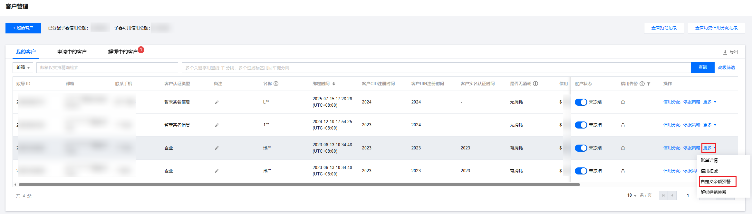
Task: Click the 邀请客户 button
Action: coord(23,28)
